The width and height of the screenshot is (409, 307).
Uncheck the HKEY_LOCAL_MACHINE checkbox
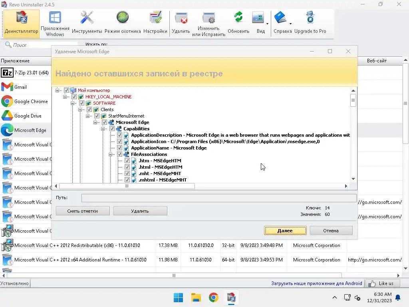tap(74, 97)
